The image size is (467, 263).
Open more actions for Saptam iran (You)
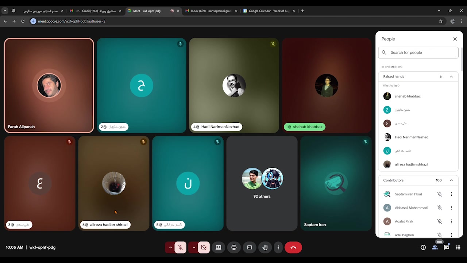(x=451, y=194)
